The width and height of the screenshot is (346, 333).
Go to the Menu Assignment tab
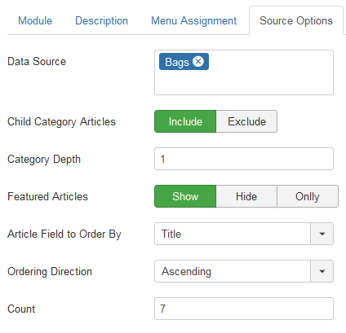point(193,21)
